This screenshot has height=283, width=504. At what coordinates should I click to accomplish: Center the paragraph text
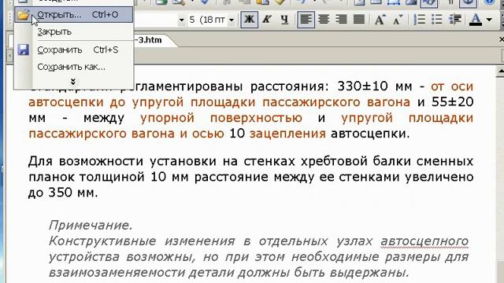(324, 20)
